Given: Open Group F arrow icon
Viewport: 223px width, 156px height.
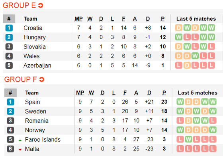Looking at the screenshot, I should click(x=42, y=79).
